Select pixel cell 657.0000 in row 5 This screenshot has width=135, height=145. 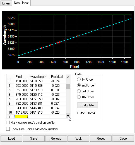tap(21, 90)
